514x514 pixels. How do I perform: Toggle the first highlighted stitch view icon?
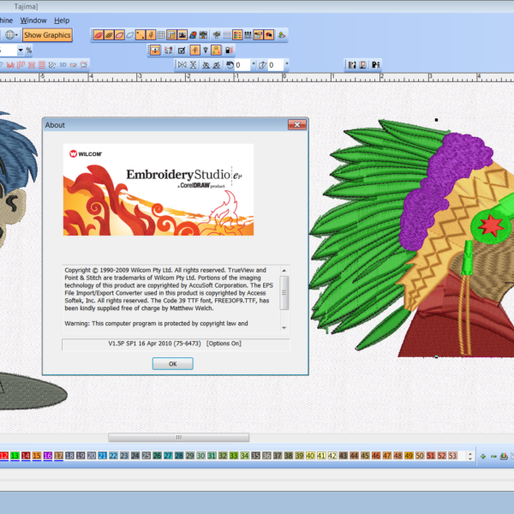point(99,35)
